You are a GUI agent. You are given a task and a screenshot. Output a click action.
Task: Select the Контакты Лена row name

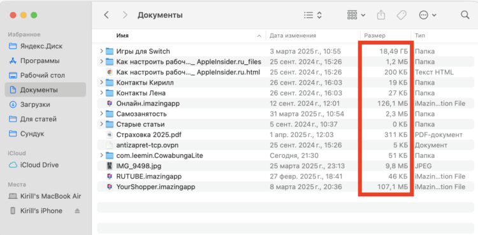(141, 93)
